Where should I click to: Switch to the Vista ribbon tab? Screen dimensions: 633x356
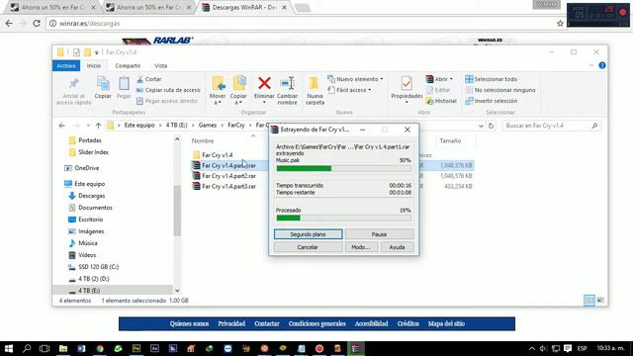point(160,66)
